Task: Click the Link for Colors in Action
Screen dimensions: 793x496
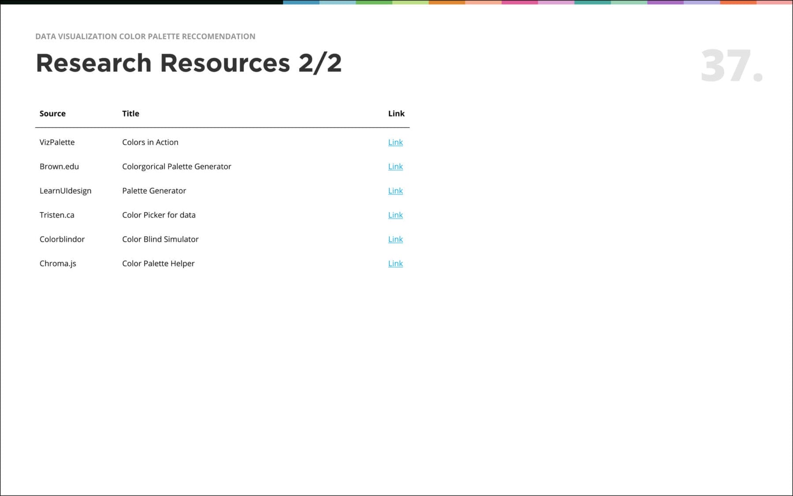Action: pos(395,142)
